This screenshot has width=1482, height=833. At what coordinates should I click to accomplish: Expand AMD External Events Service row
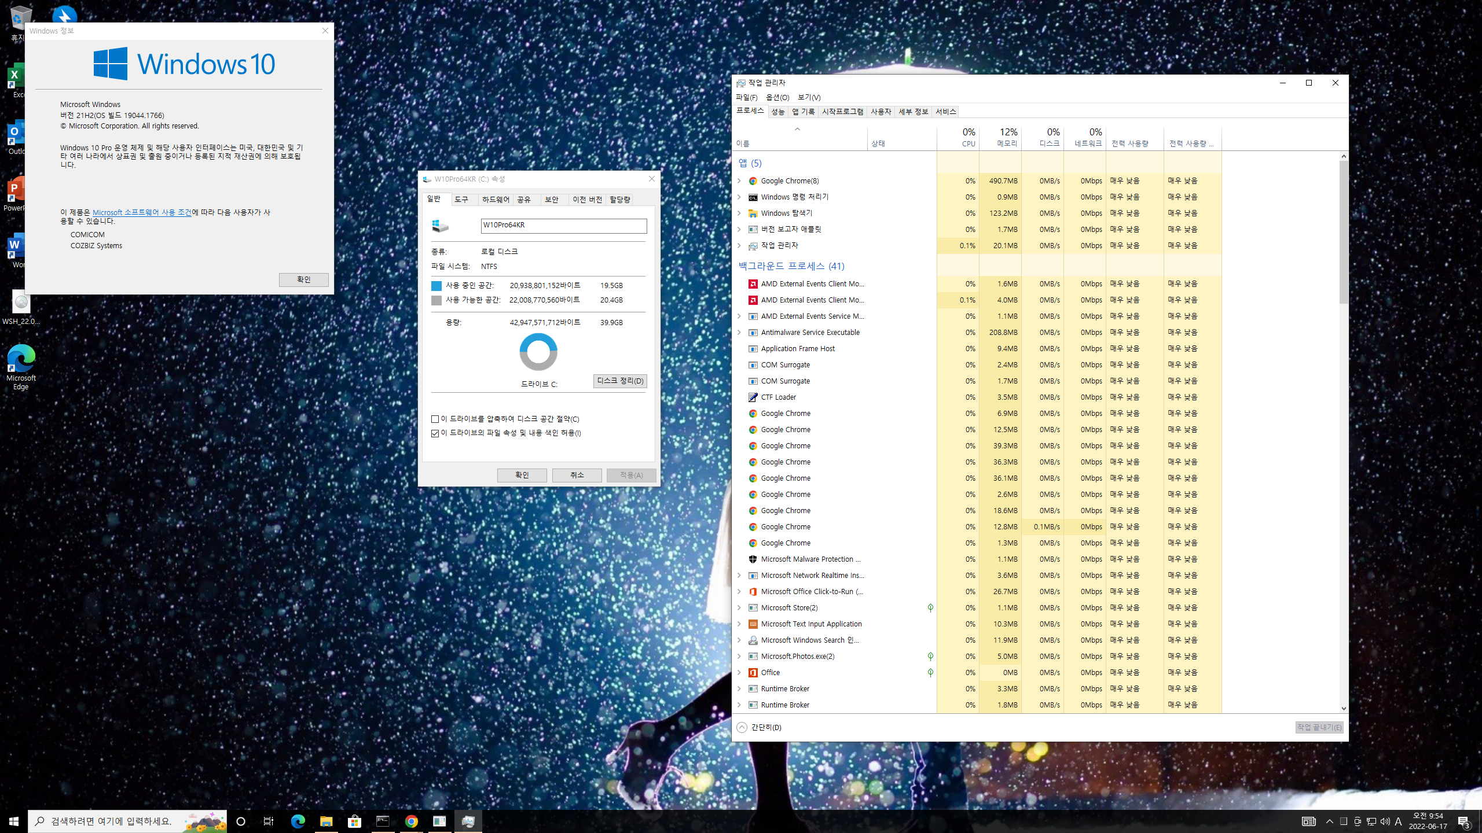tap(739, 316)
